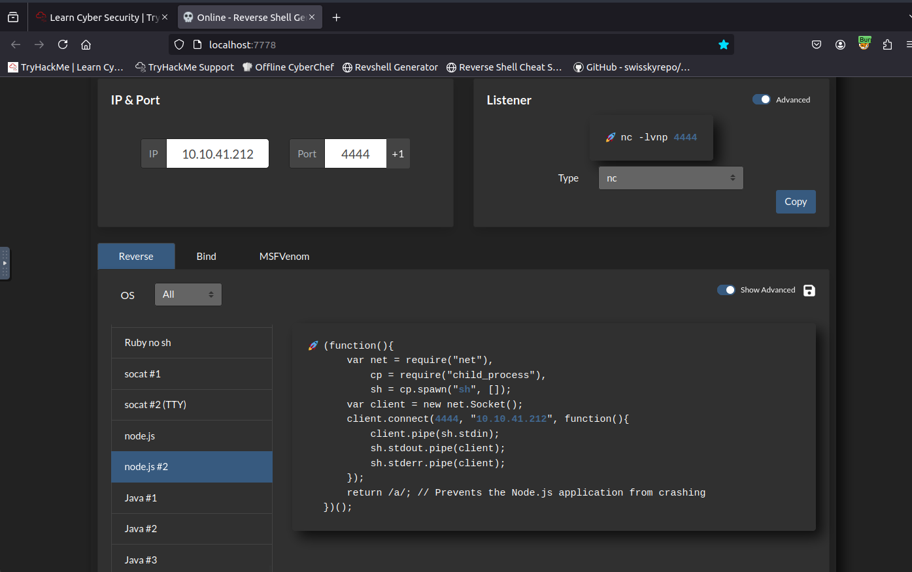
Task: Click the Port field containing 4444
Action: pos(356,154)
